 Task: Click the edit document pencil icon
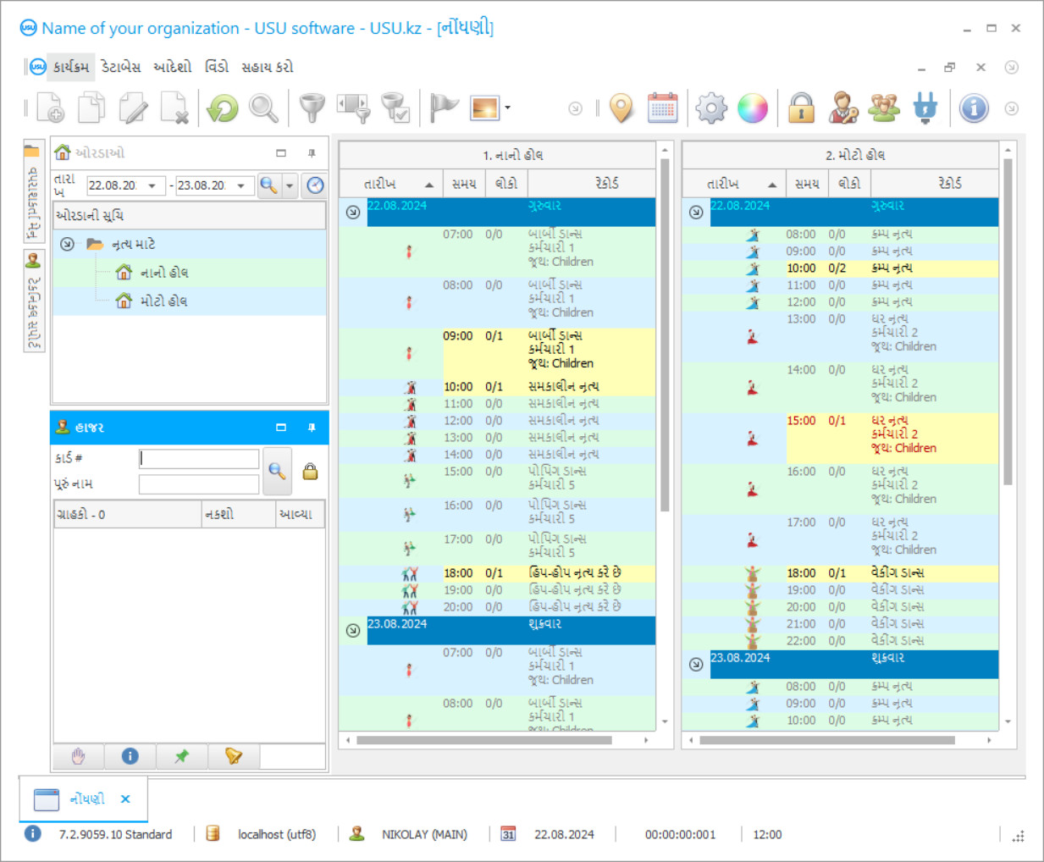[133, 108]
